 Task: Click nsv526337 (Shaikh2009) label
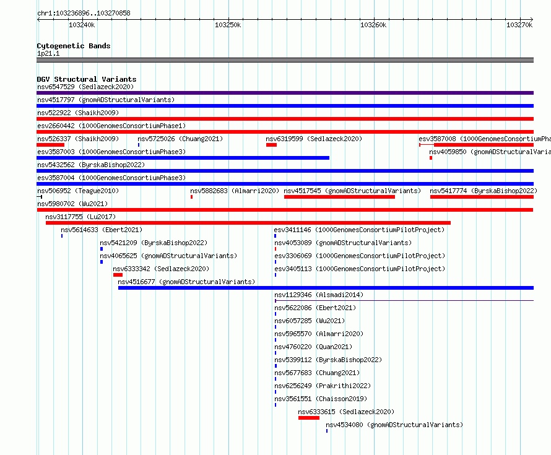tap(78, 139)
